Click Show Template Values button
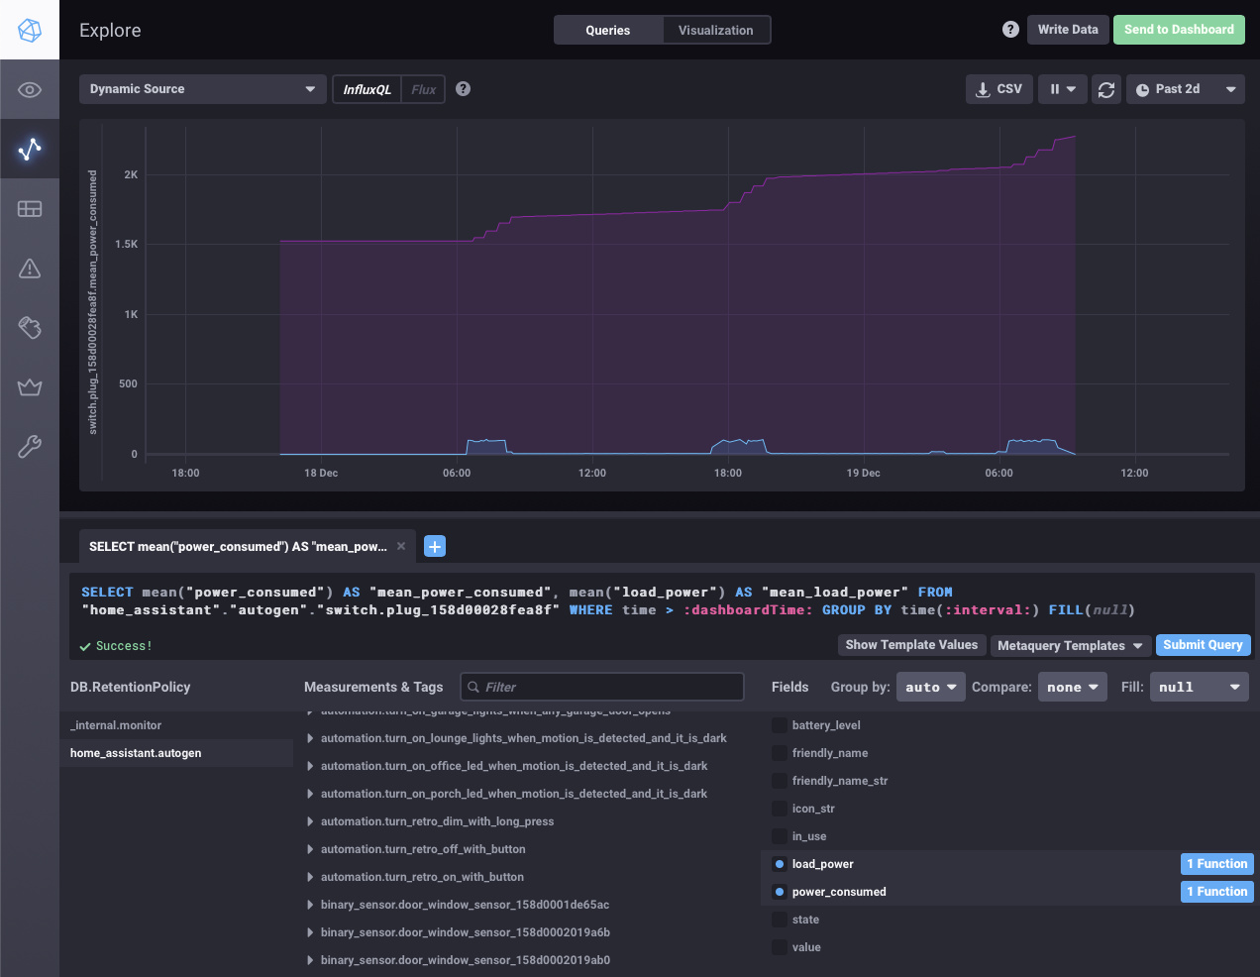Screen dimensions: 1260x977 911,645
